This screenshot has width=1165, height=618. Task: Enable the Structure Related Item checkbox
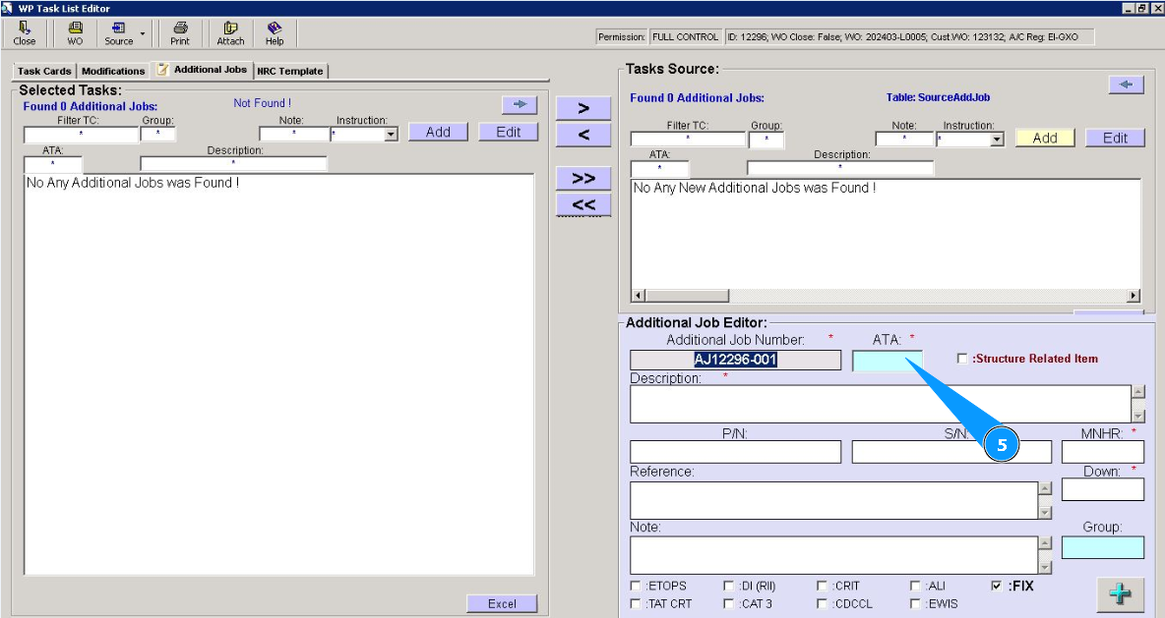[x=962, y=359]
